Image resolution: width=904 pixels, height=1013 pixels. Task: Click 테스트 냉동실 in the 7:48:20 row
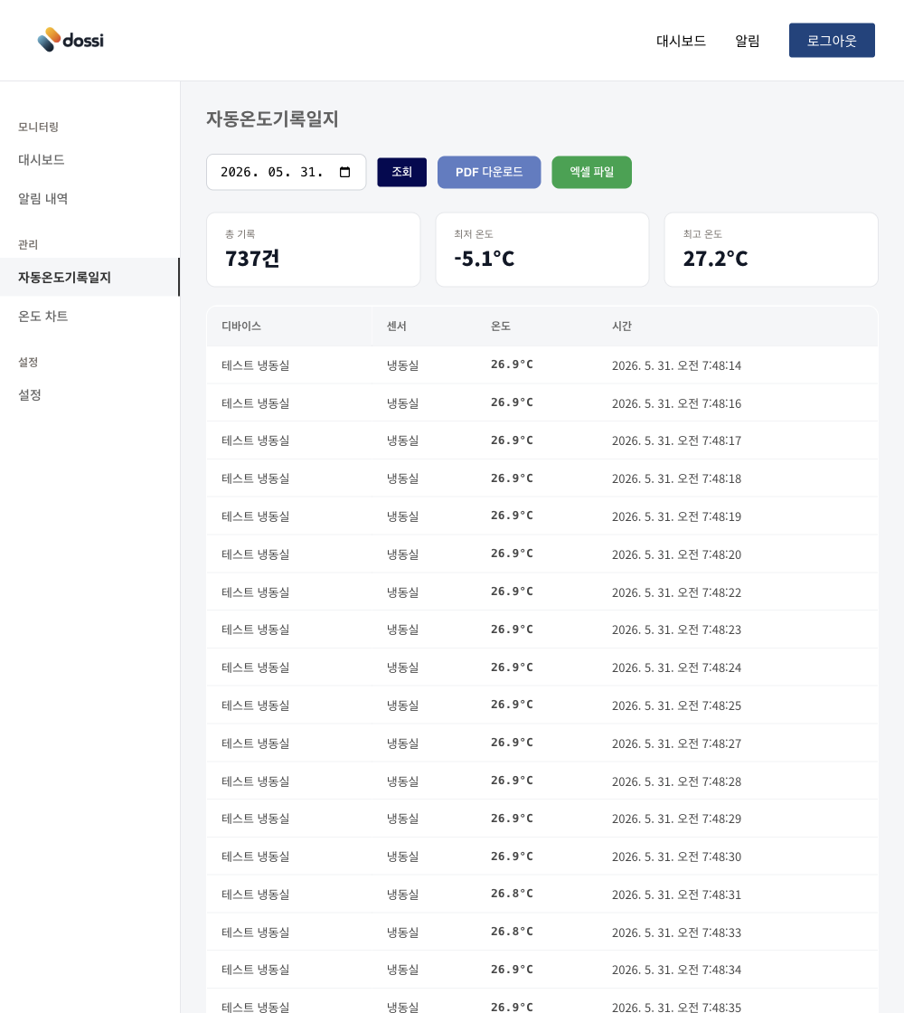coord(256,555)
